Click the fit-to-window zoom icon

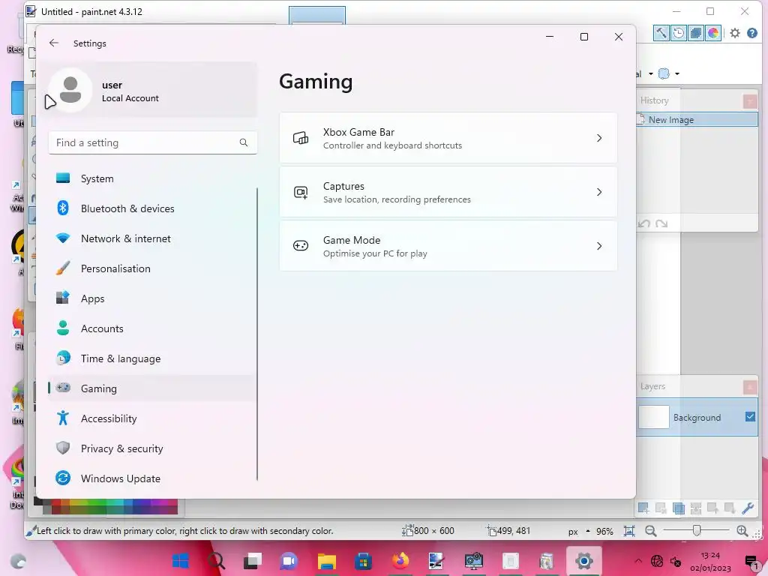click(x=629, y=531)
